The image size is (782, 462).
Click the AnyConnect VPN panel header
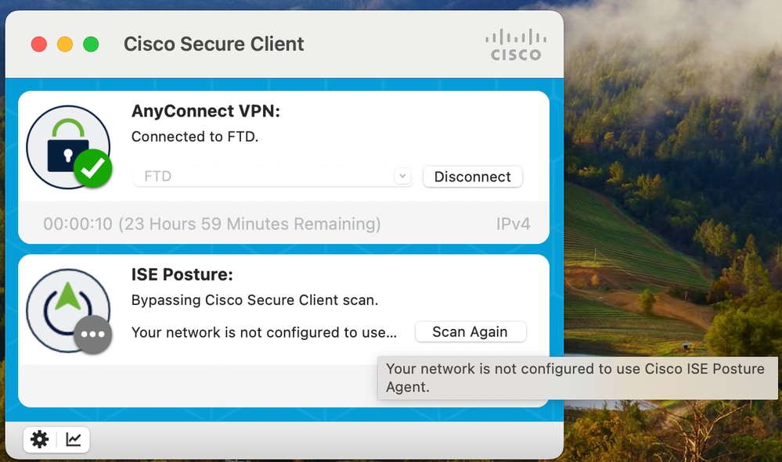(205, 111)
